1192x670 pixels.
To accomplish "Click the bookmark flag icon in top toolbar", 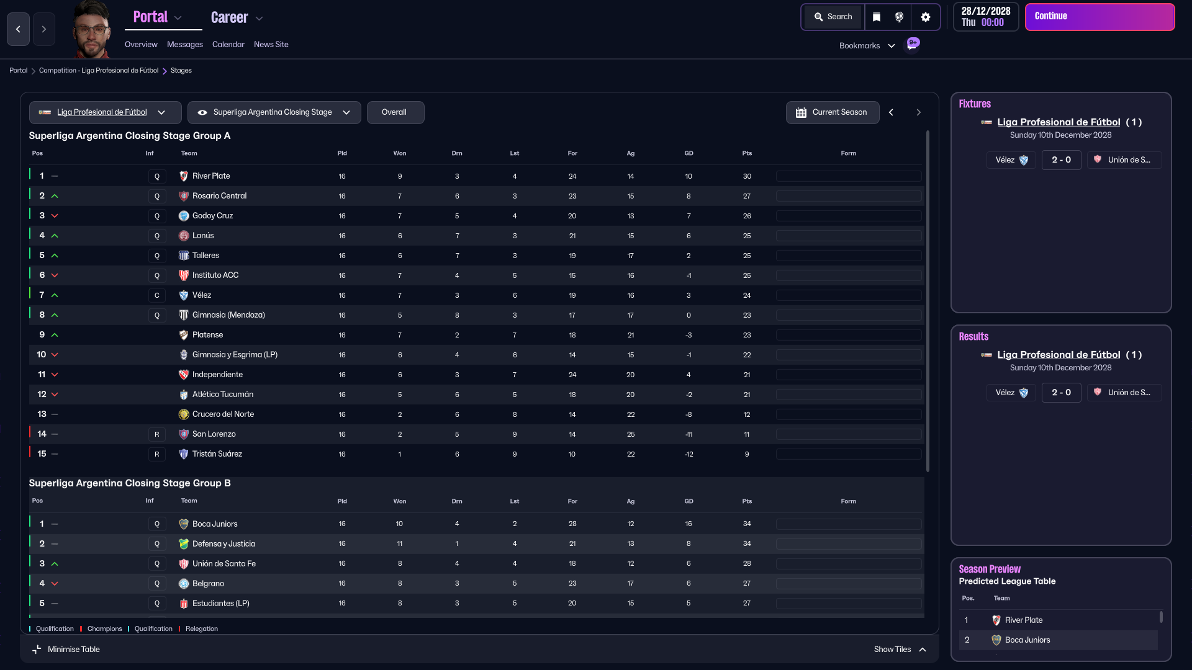I will tap(876, 17).
